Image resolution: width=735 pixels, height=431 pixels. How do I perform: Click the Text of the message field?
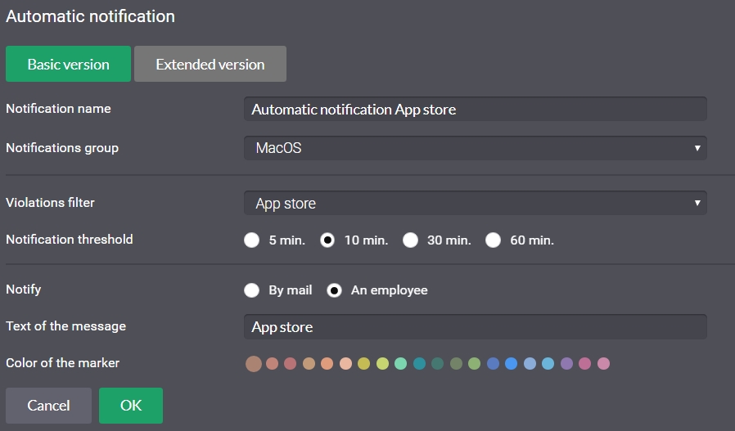[476, 326]
